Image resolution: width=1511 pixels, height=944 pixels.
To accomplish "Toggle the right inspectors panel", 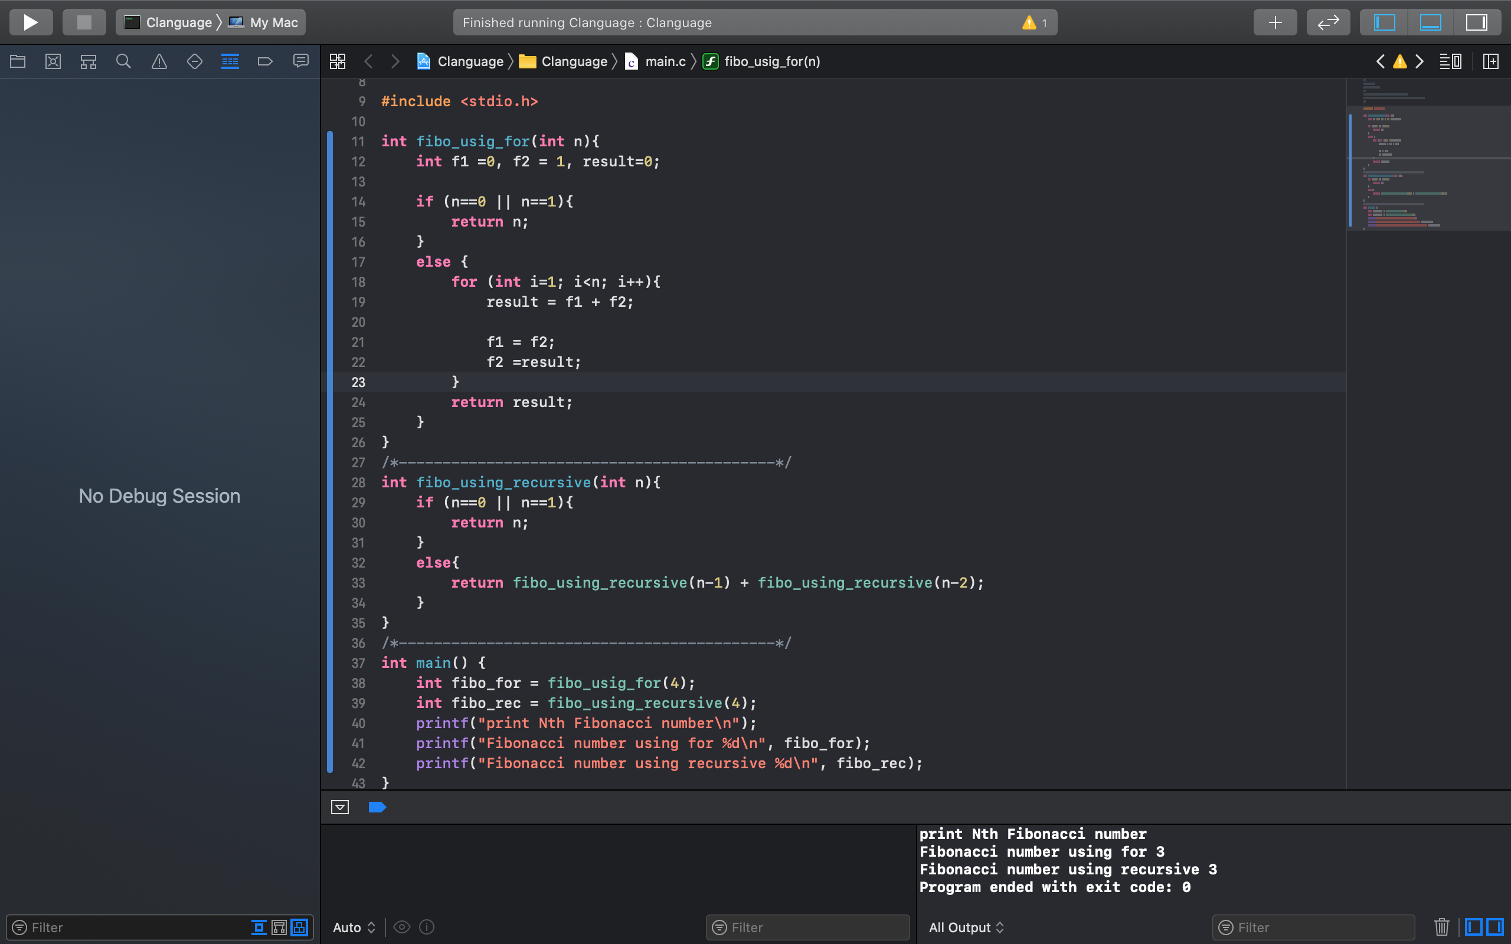I will click(1476, 22).
